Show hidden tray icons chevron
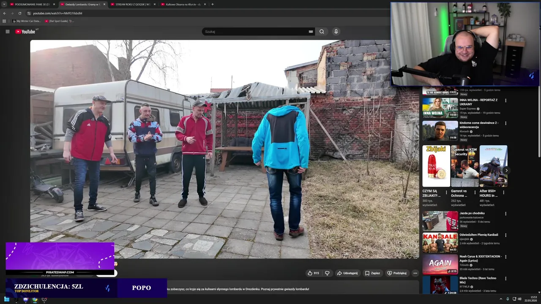541x304 pixels. click(x=501, y=299)
